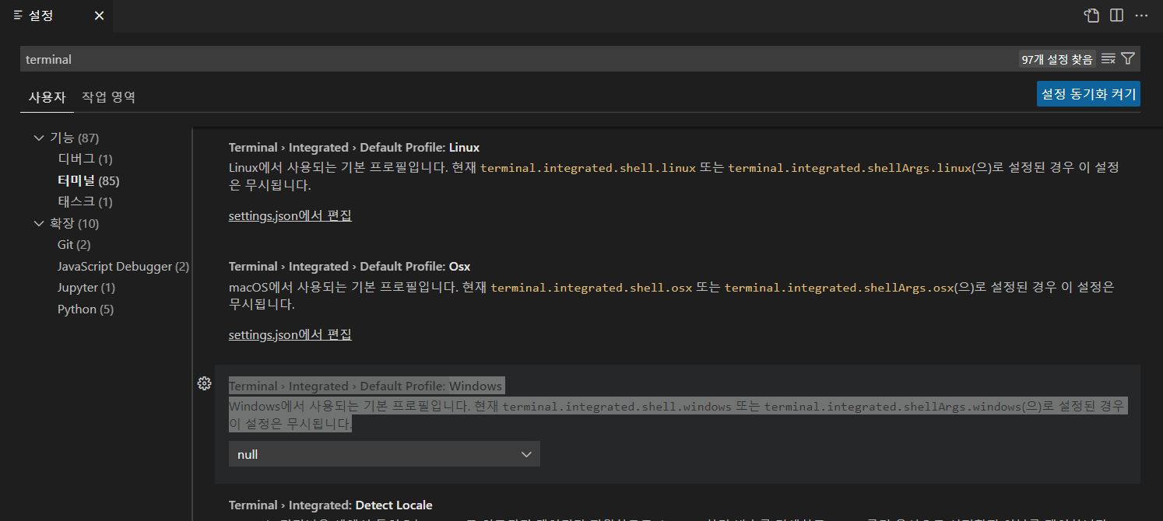
Task: Split the editor using the split icon
Action: (1117, 15)
